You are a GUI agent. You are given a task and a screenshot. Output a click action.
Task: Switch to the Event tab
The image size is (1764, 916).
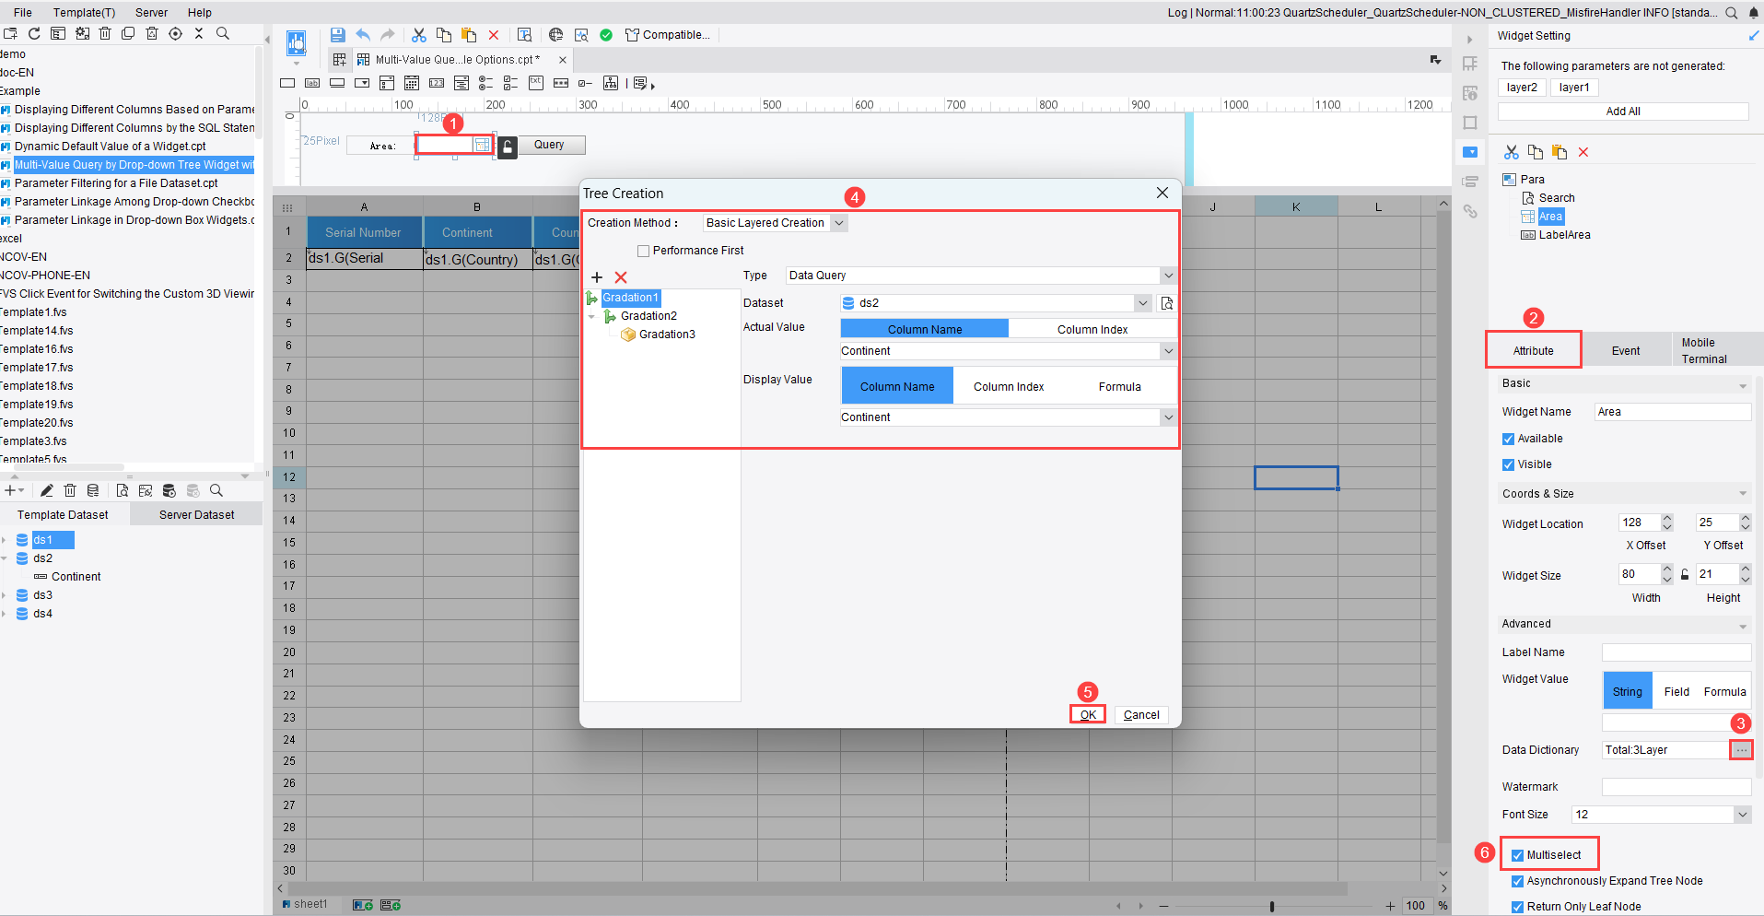pyautogui.click(x=1624, y=349)
